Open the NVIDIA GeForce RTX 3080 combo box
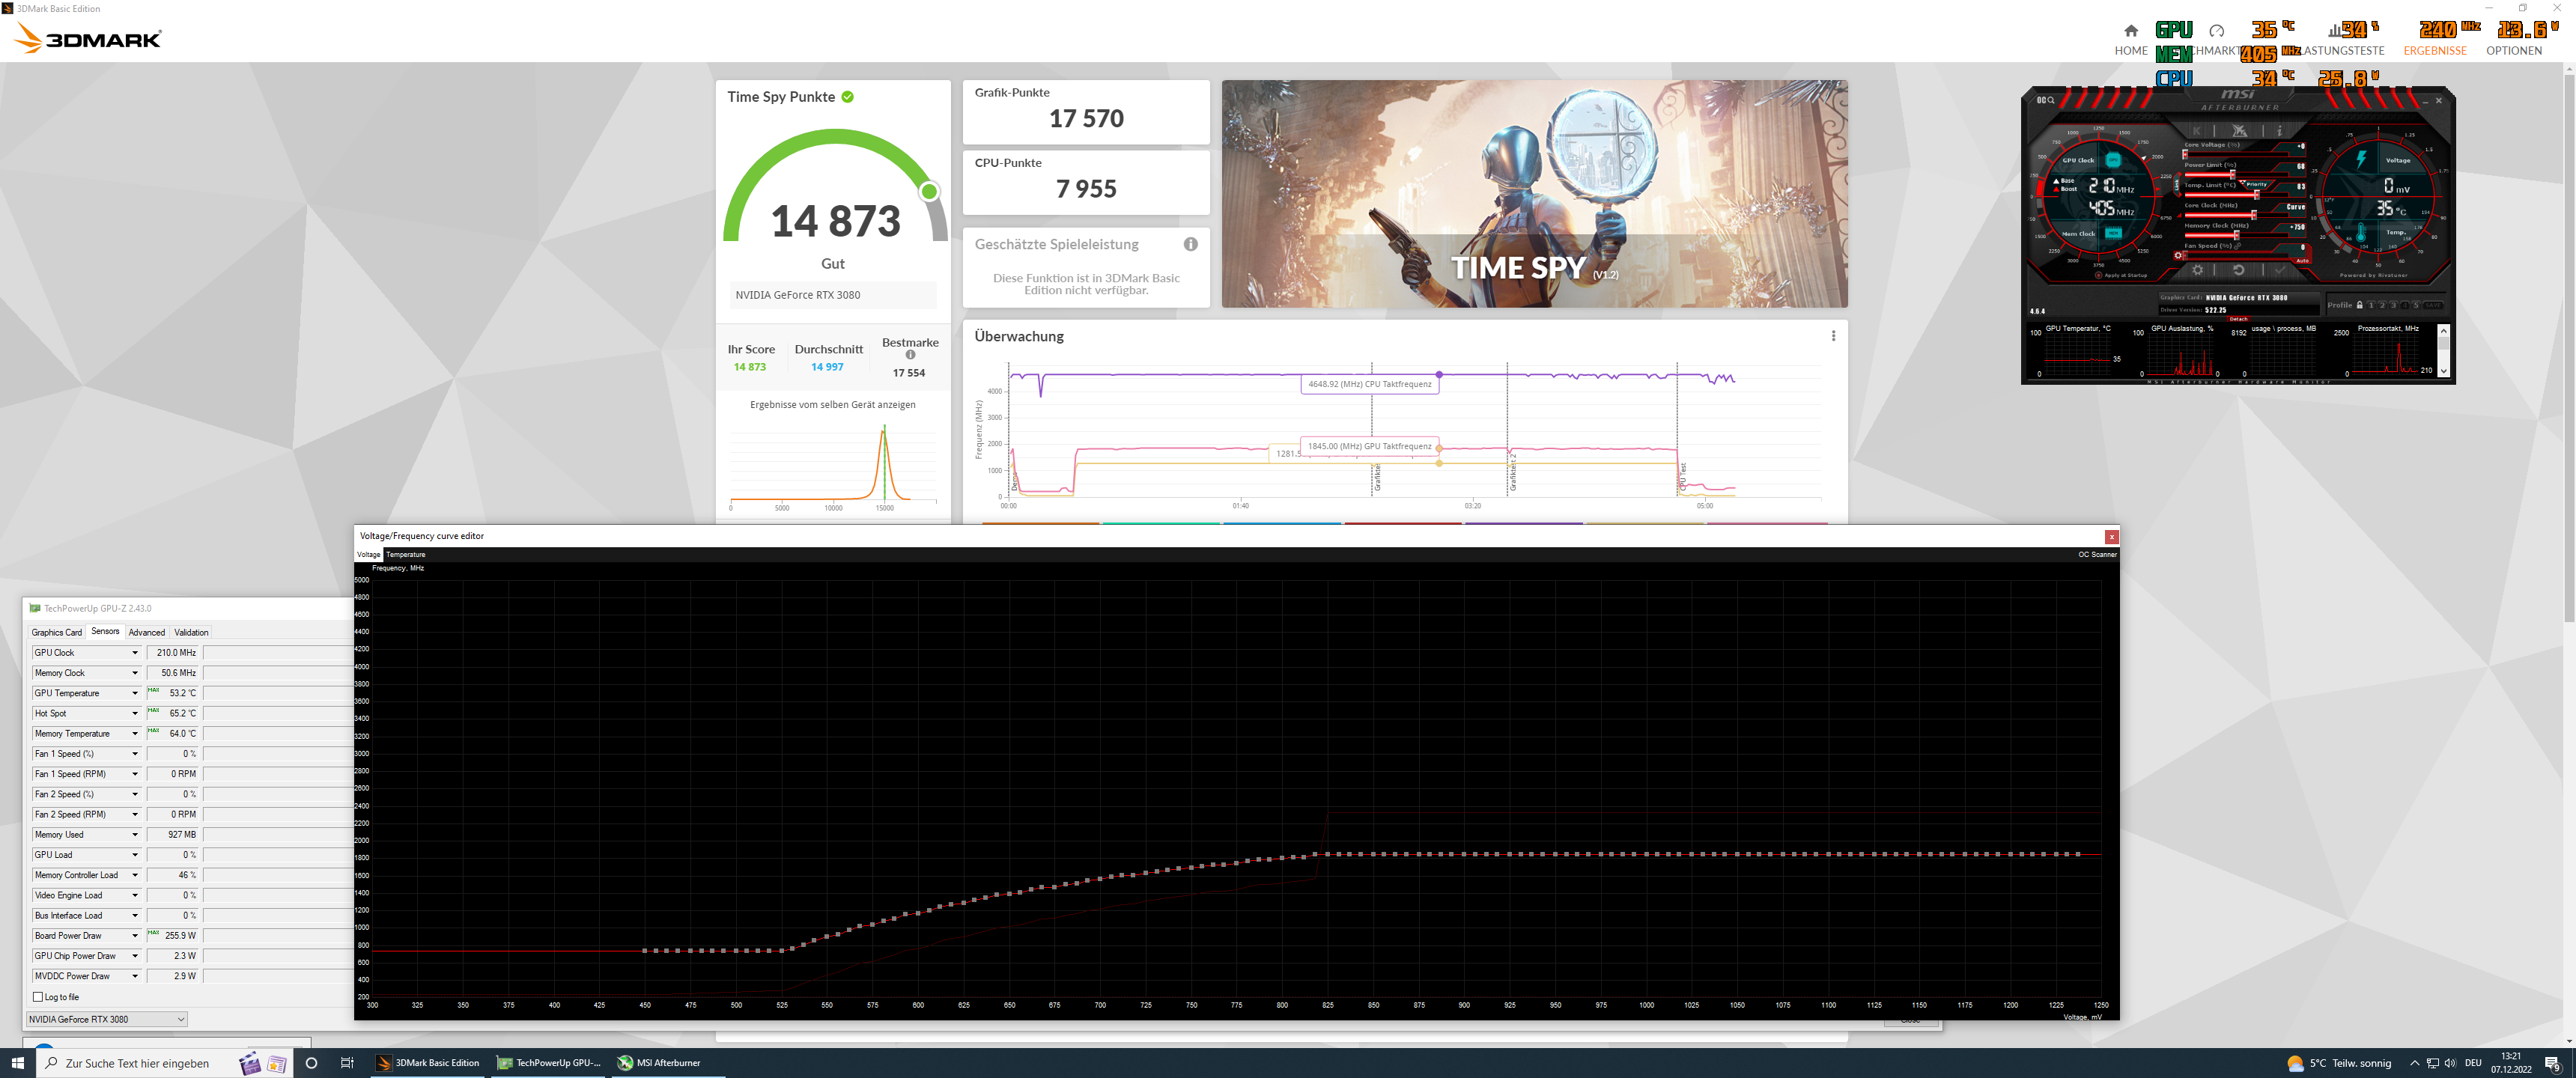 [x=106, y=1019]
